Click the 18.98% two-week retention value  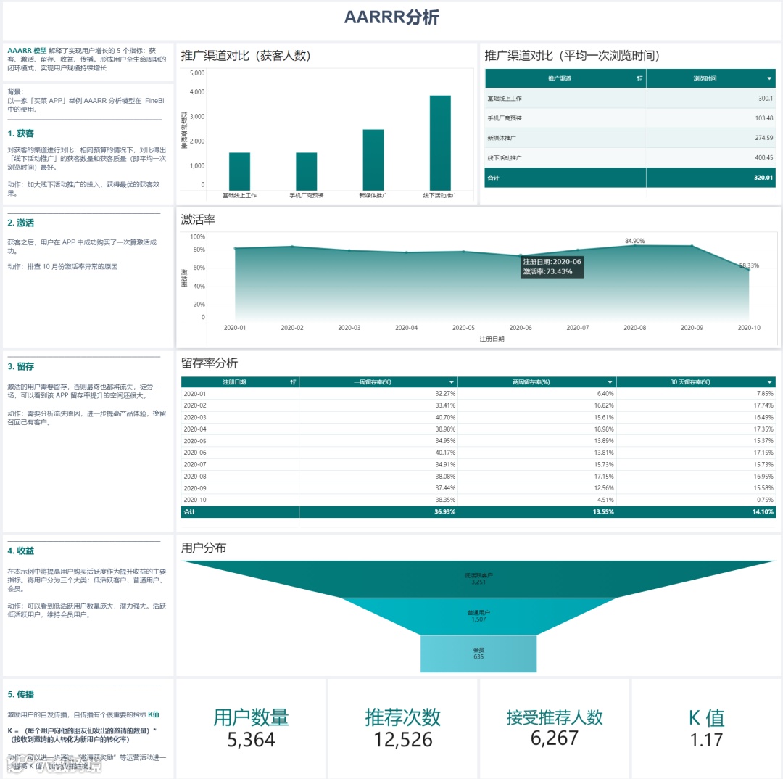click(x=604, y=429)
